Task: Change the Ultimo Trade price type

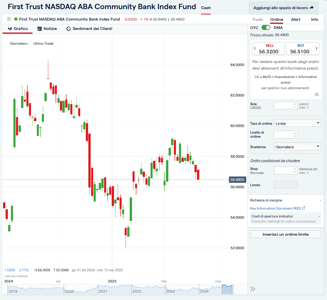Action: (43, 43)
